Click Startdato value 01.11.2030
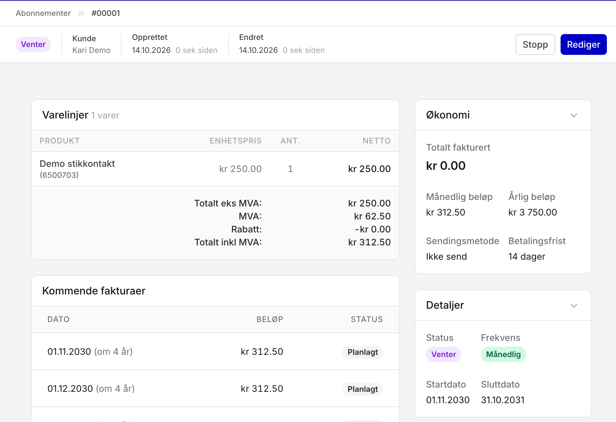Screen dimensions: 616x422 point(448,400)
